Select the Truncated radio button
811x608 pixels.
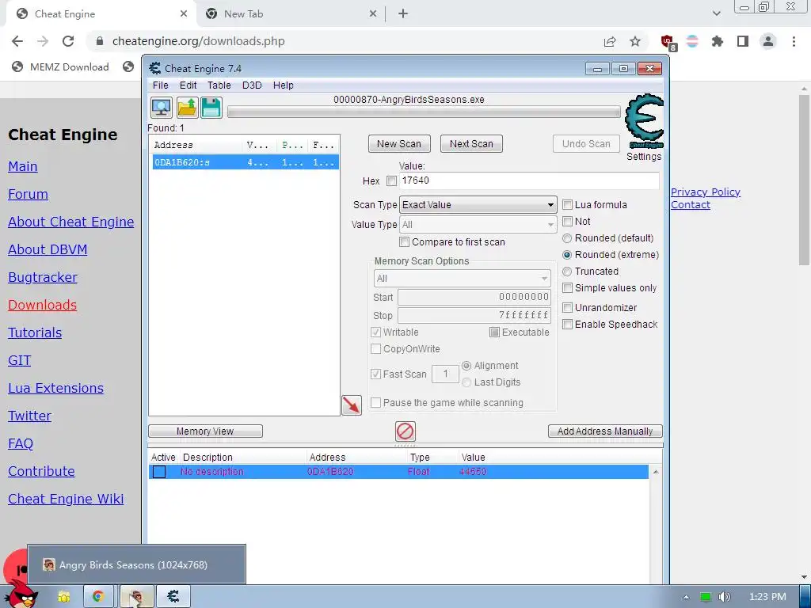coord(567,271)
